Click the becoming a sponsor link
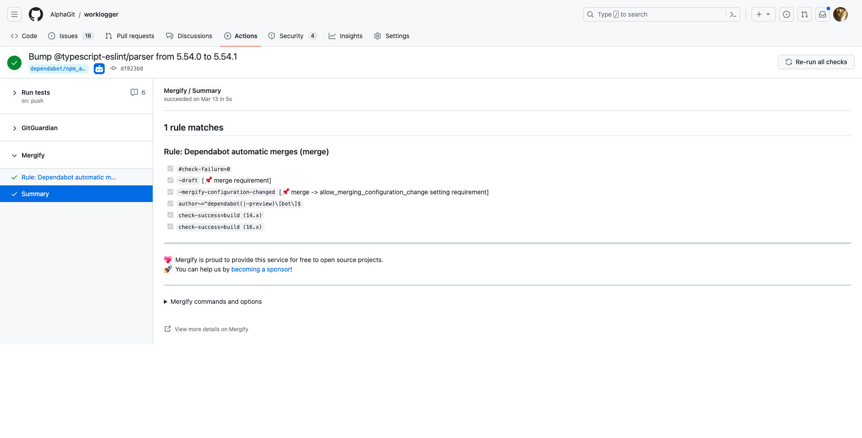Screen dimensions: 862x438 [261, 269]
